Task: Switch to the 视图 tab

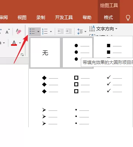Action: [22, 18]
